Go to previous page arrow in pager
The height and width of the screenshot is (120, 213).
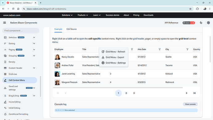66,93
